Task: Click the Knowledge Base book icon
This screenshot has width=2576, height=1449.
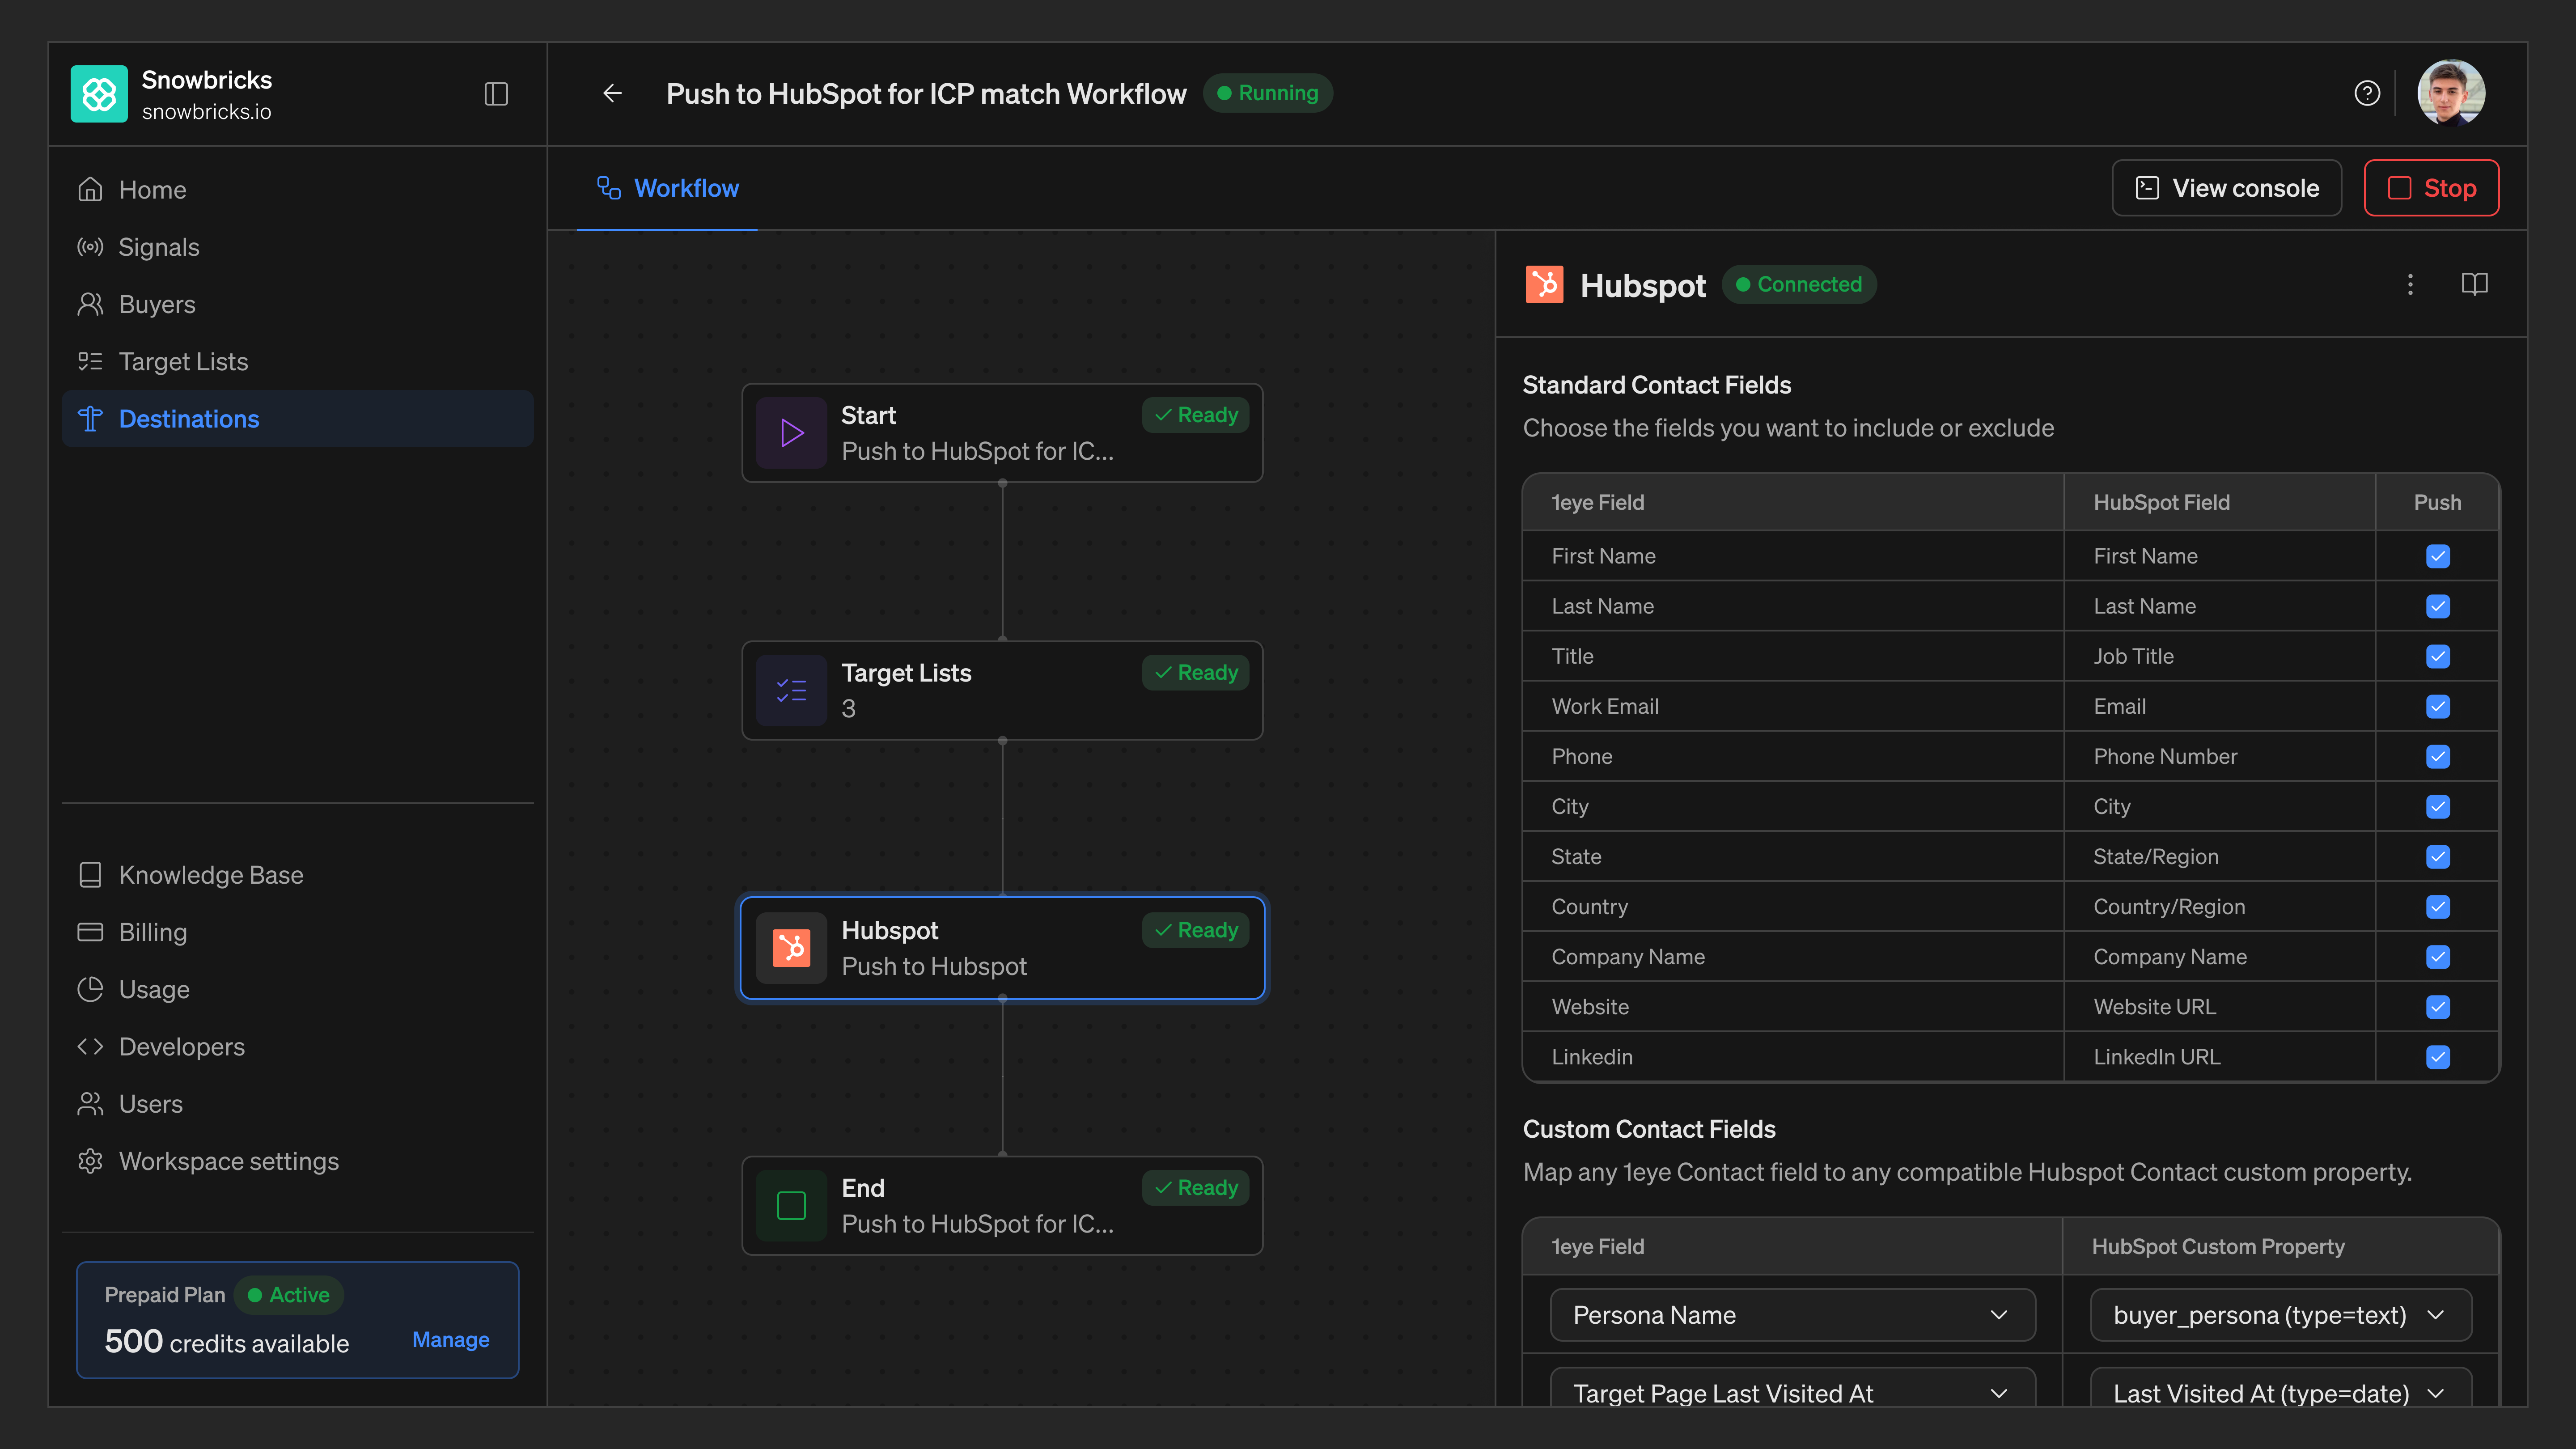Action: tap(90, 875)
